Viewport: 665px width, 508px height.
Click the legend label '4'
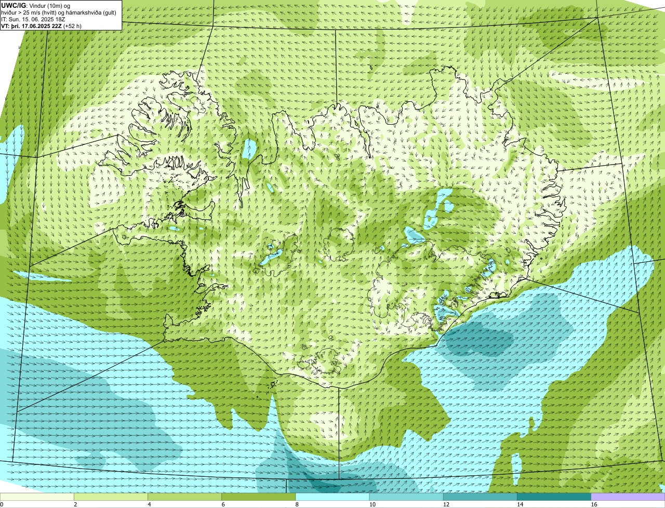click(149, 504)
